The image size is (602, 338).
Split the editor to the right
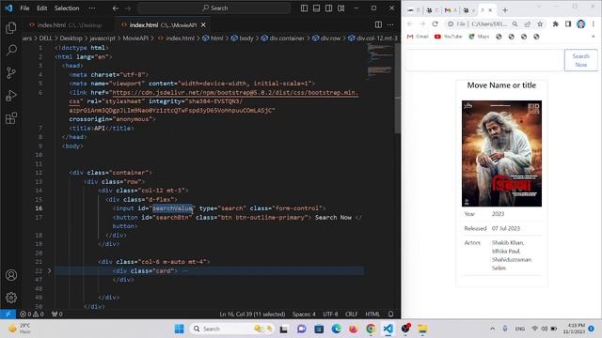pyautogui.click(x=378, y=25)
